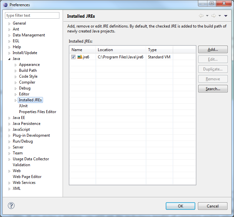Expand the Build Path node
Screen dimensions: 234x217
point(15,71)
